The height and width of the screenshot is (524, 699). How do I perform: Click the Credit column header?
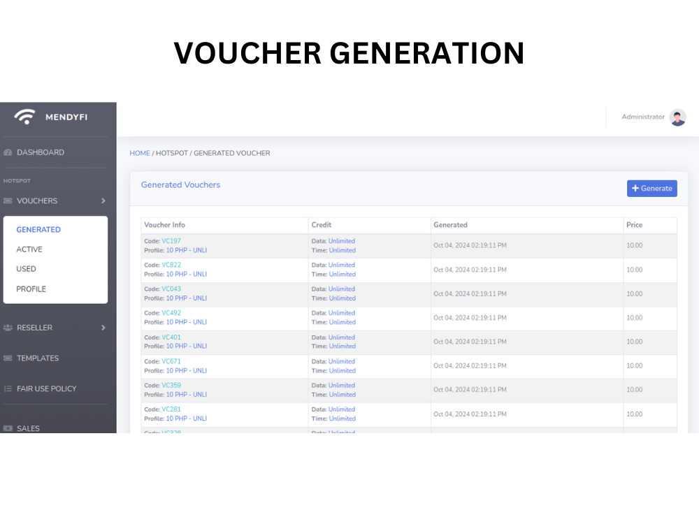coord(322,225)
